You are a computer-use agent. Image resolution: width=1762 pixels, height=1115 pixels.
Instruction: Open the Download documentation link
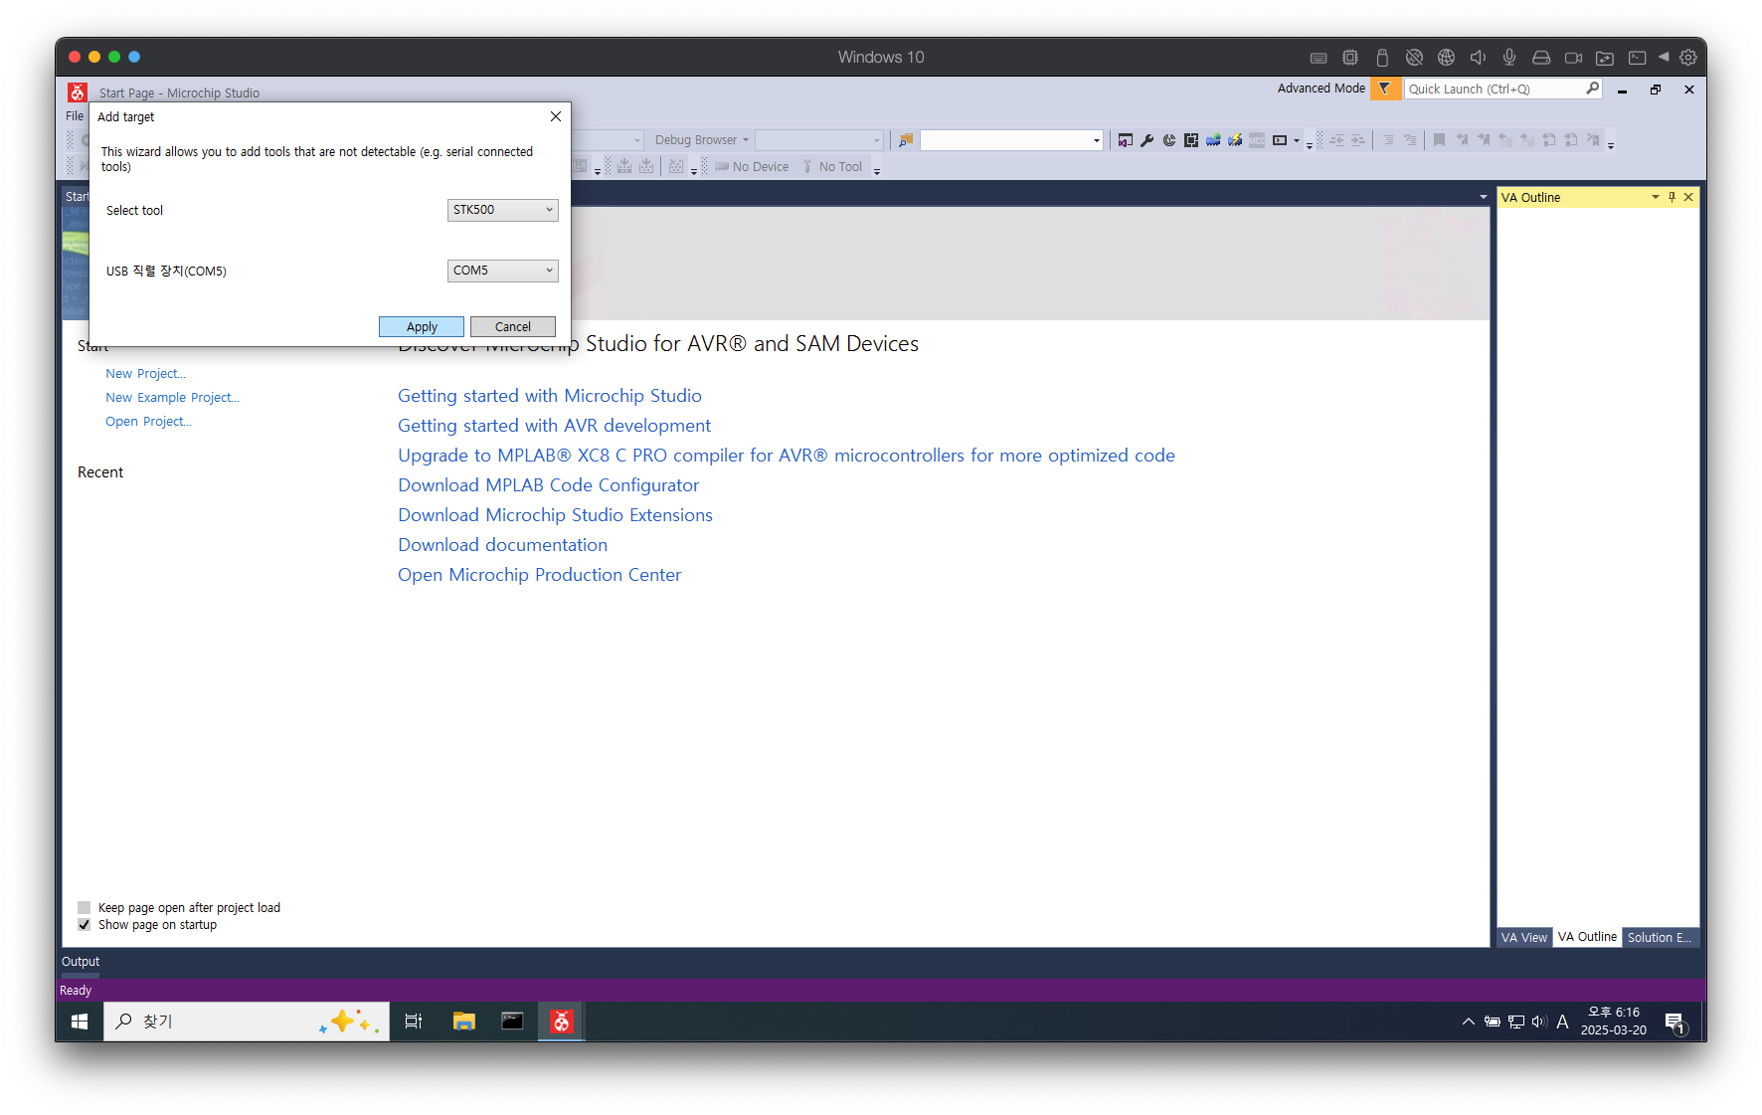(x=502, y=545)
